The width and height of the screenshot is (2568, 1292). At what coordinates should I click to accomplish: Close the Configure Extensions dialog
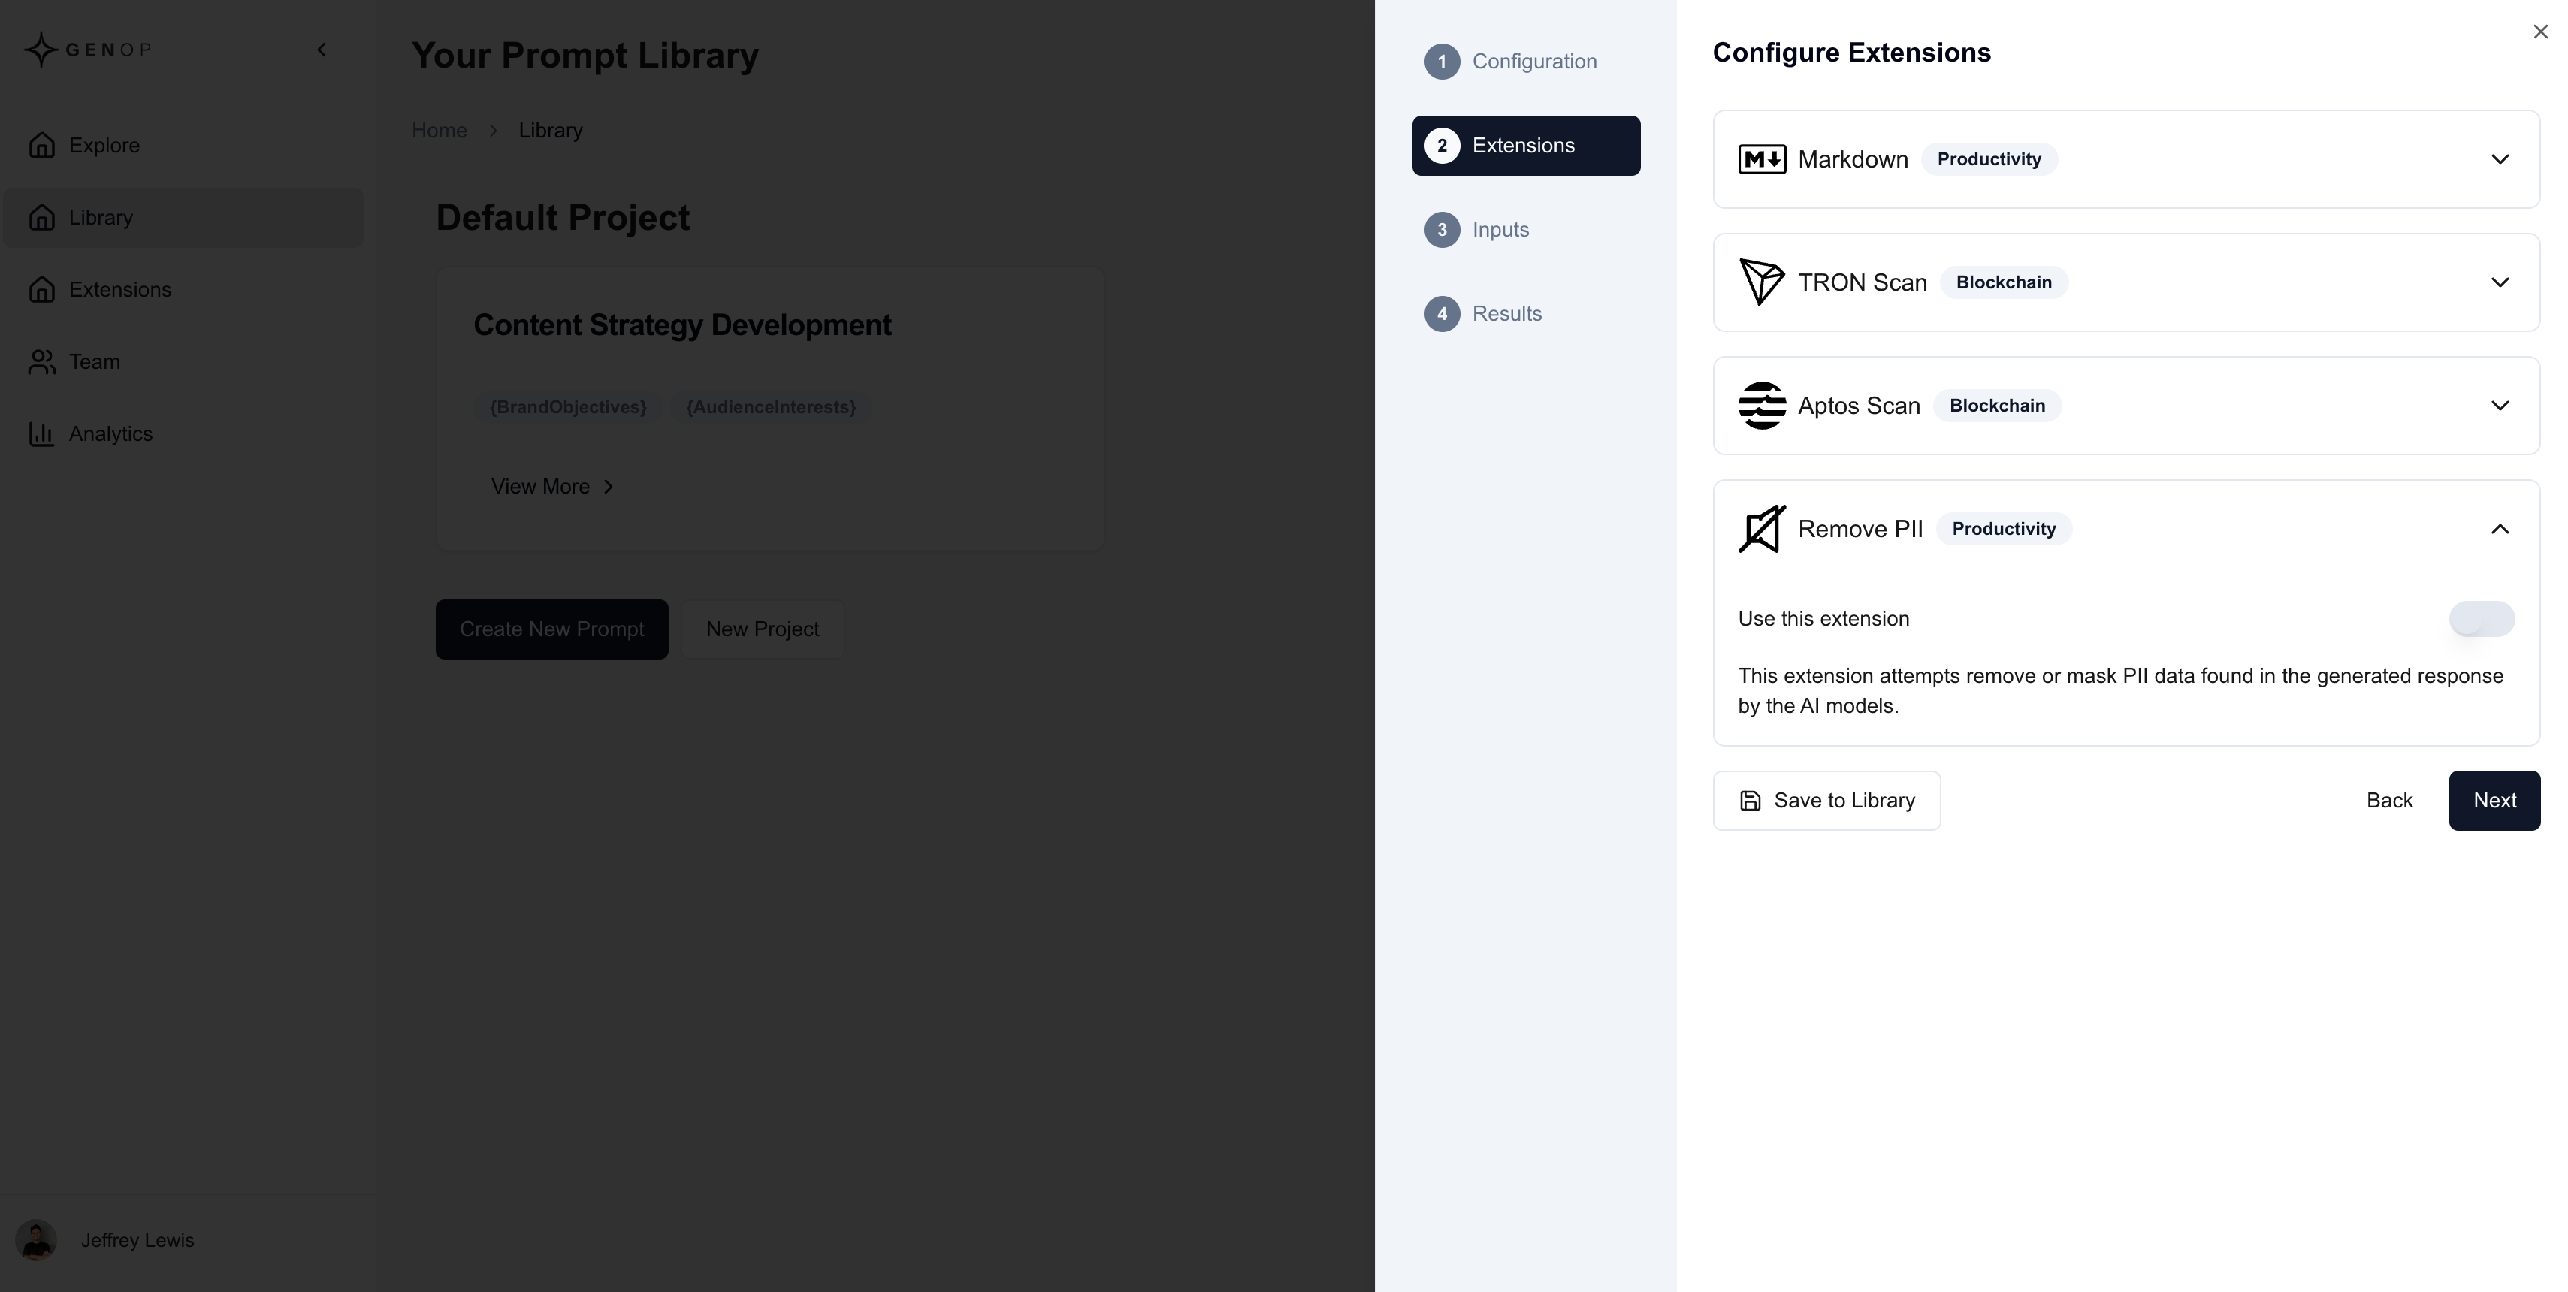click(2540, 32)
